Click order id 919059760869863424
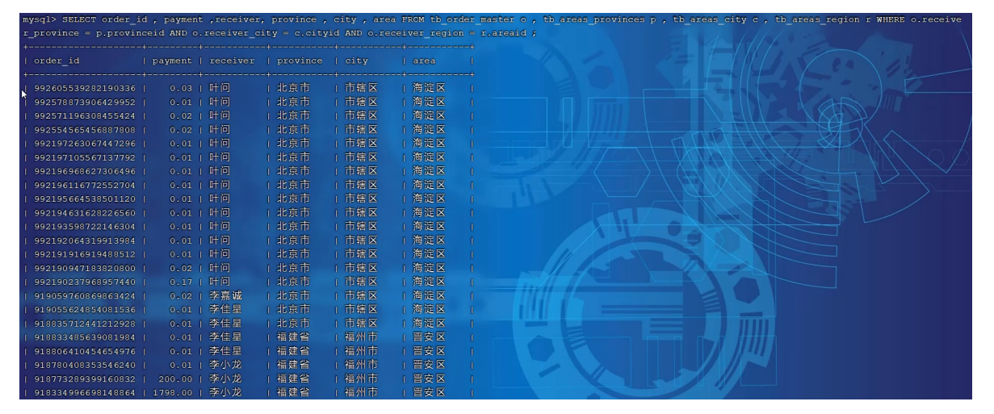The image size is (994, 414). coord(86,296)
